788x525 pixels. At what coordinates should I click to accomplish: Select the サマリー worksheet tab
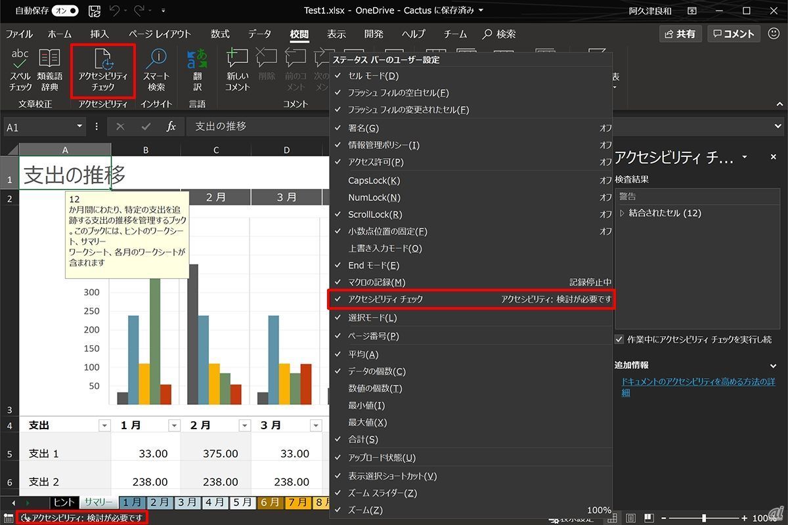tap(98, 502)
